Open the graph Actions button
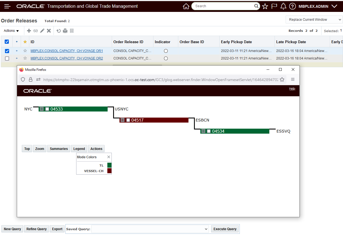Image resolution: width=343 pixels, height=236 pixels. point(96,149)
